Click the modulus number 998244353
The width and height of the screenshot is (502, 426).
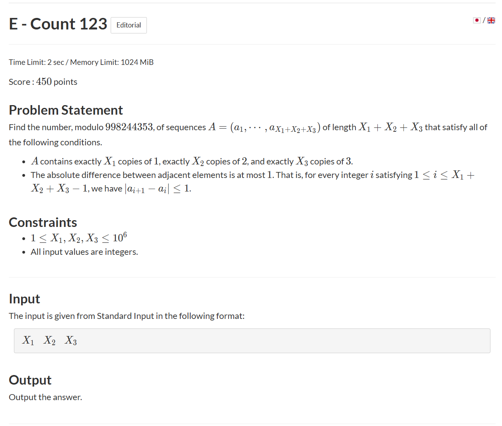(129, 127)
